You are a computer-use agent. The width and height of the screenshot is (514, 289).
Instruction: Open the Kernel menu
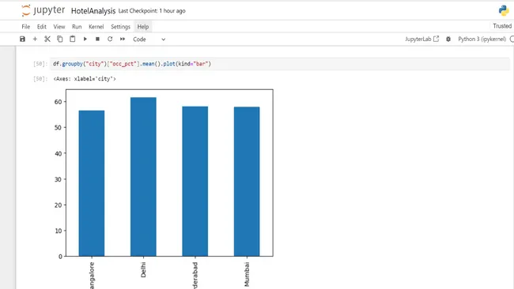[96, 27]
